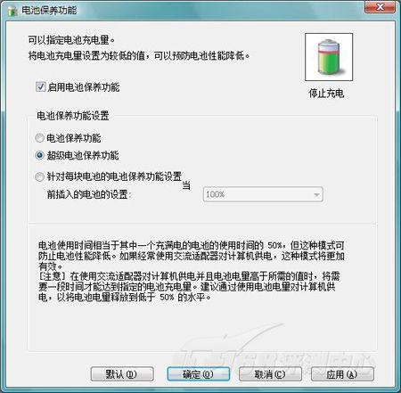Click the 电池保养功能设置 group heading

click(x=73, y=116)
